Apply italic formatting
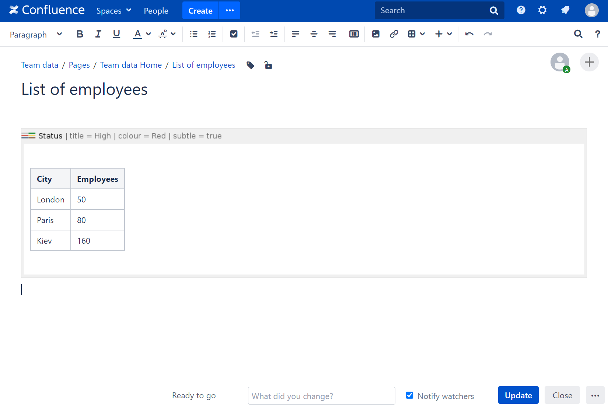Image resolution: width=608 pixels, height=406 pixels. (98, 34)
